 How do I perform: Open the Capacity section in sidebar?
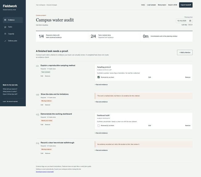click(x=13, y=34)
